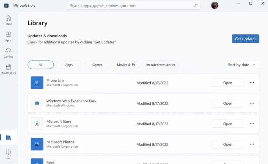Click the Microsoft Store app icon in list
The width and height of the screenshot is (268, 164).
(37, 124)
